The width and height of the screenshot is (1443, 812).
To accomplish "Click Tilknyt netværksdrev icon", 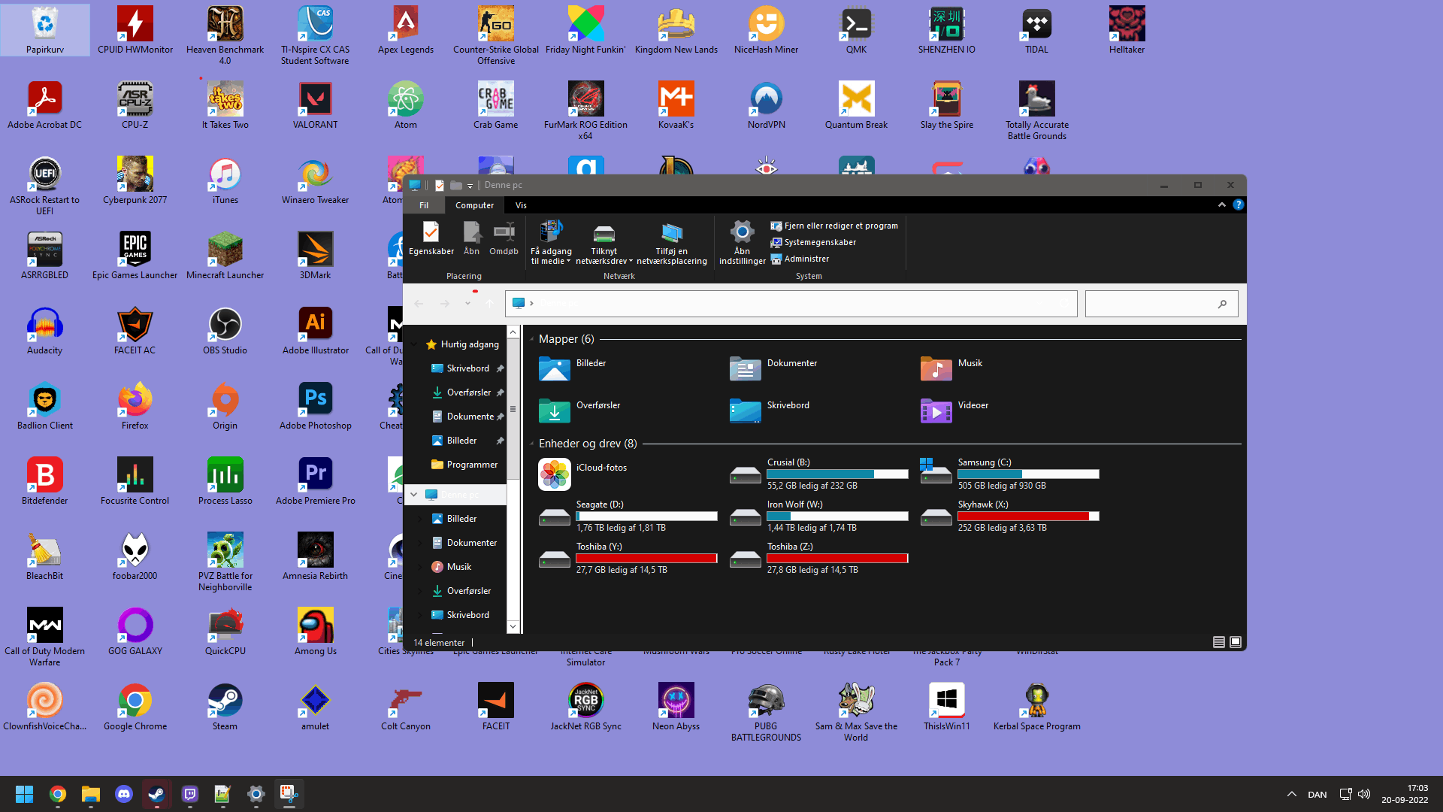I will 604,233.
